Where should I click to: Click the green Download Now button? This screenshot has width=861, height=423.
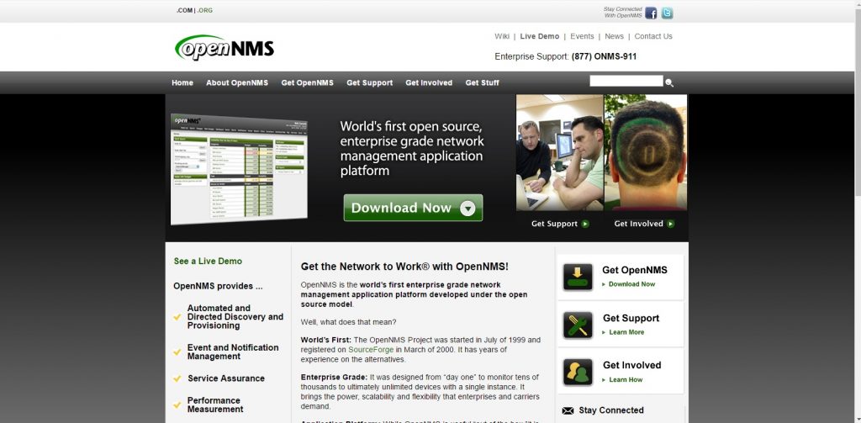413,208
